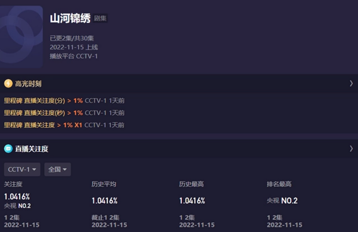Click the lightning icon beside 高光时刻
Viewport: 358px width, 232px height.
(x=8, y=84)
